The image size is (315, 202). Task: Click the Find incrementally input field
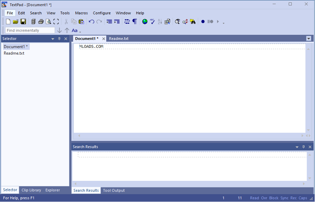point(30,30)
